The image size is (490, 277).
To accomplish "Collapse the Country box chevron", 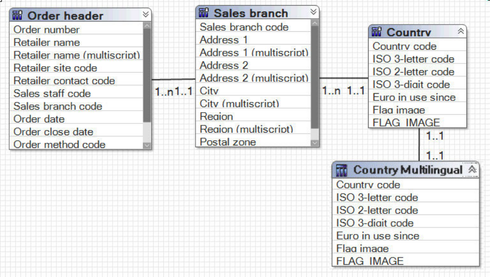I will (x=461, y=32).
